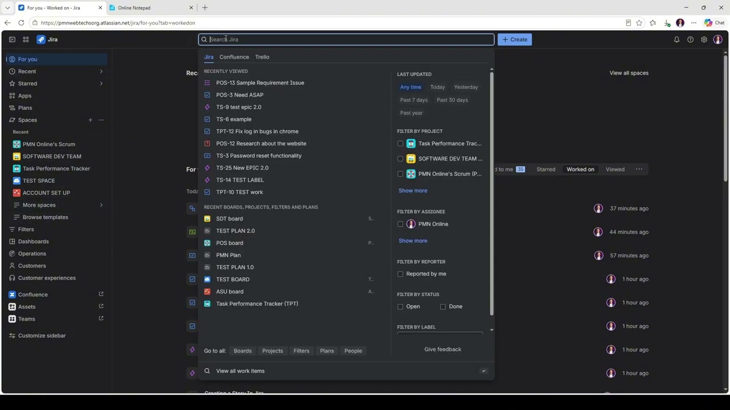Expand the Starred sidebar item
Image resolution: width=730 pixels, height=410 pixels.
(x=101, y=83)
